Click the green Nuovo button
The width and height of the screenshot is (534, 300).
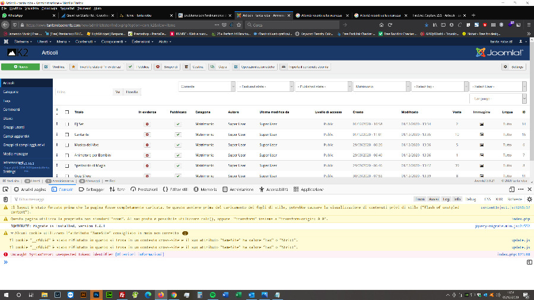point(20,67)
